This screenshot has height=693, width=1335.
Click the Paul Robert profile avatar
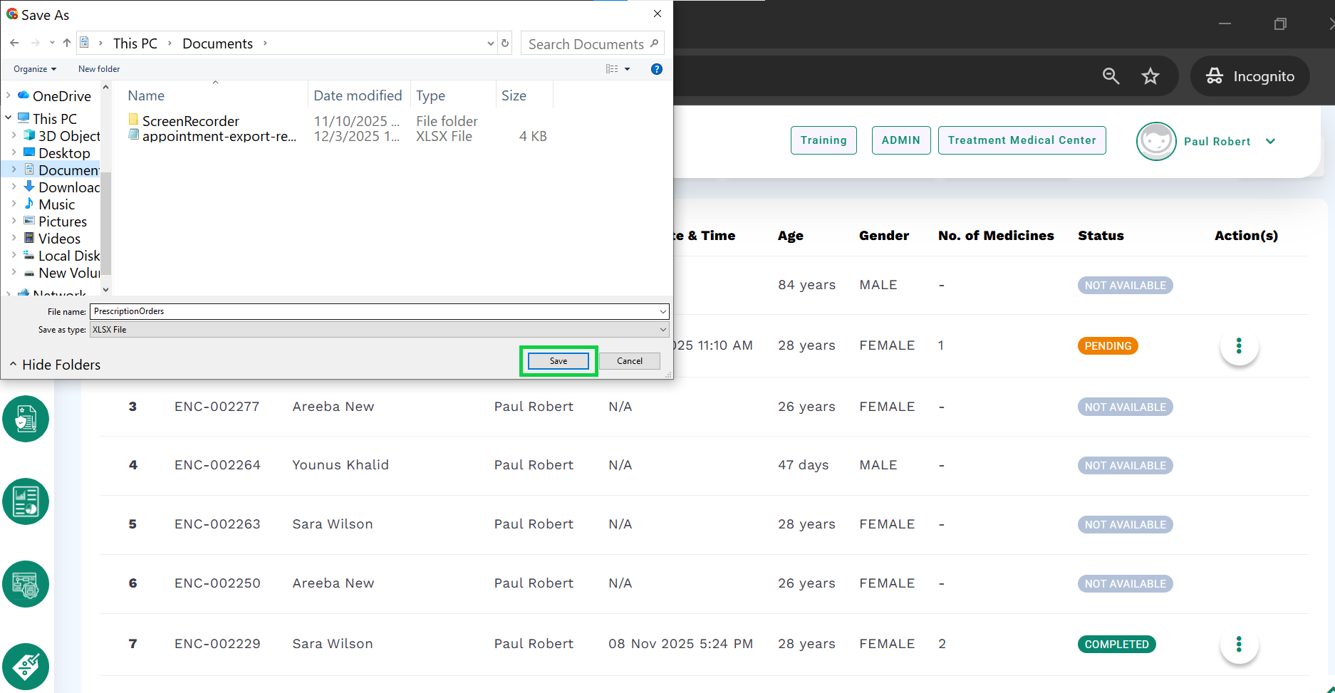[x=1155, y=141]
